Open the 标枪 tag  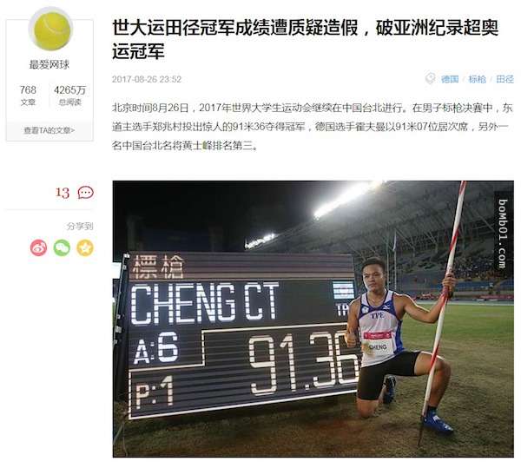[x=477, y=79]
